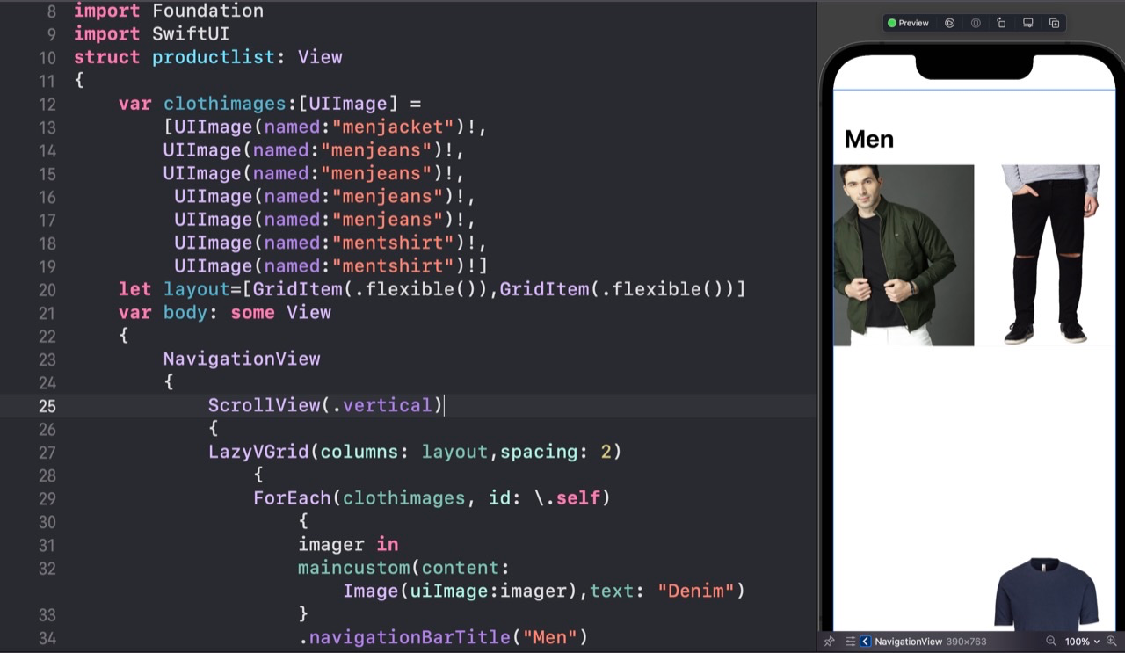Image resolution: width=1125 pixels, height=653 pixels.
Task: Click "struct productlist: View" line
Action: (208, 57)
